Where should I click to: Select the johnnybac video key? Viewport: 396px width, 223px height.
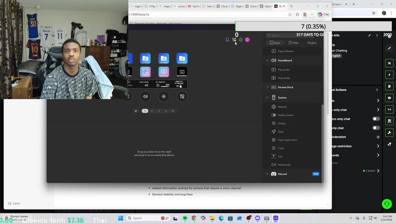(x=182, y=72)
